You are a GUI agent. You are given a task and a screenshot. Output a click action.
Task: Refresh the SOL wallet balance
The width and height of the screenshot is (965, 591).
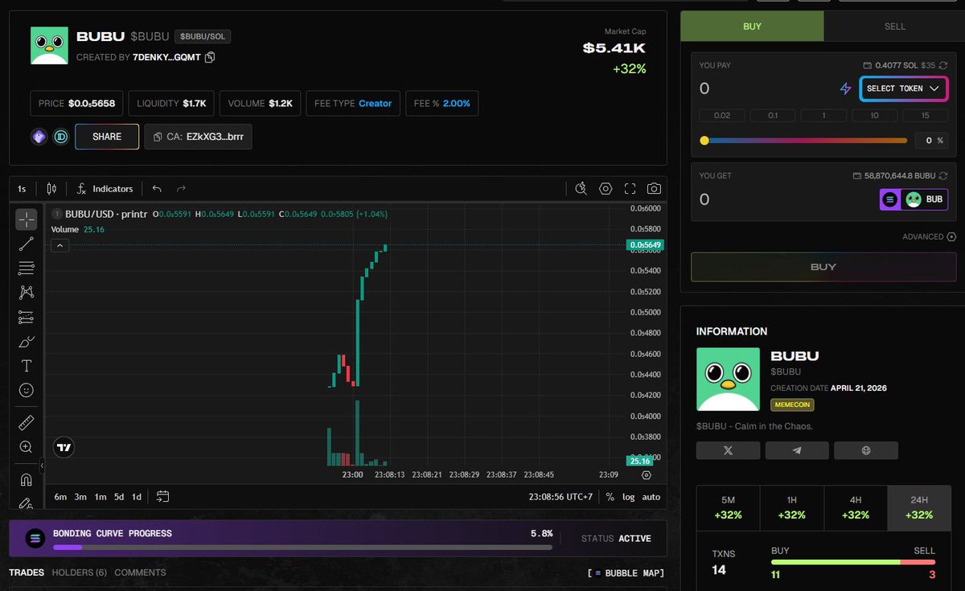943,65
